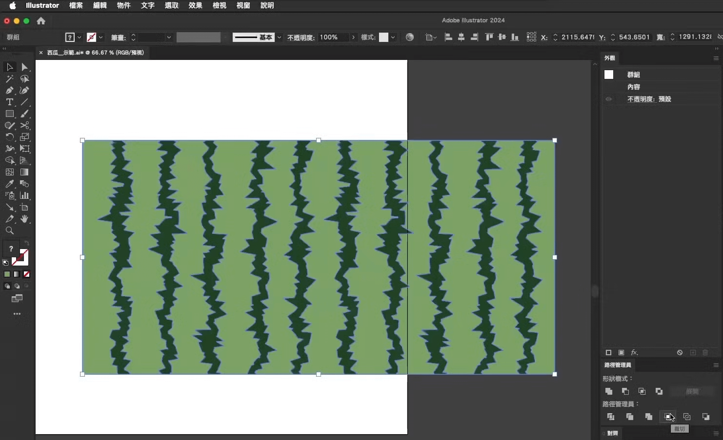Open the fill color dropdown arrow
The width and height of the screenshot is (723, 440).
click(x=79, y=38)
